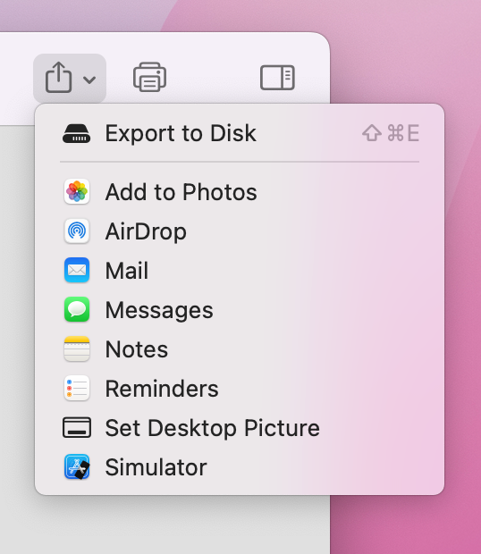Click the Reminders list icon
The height and width of the screenshot is (554, 481).
click(77, 389)
